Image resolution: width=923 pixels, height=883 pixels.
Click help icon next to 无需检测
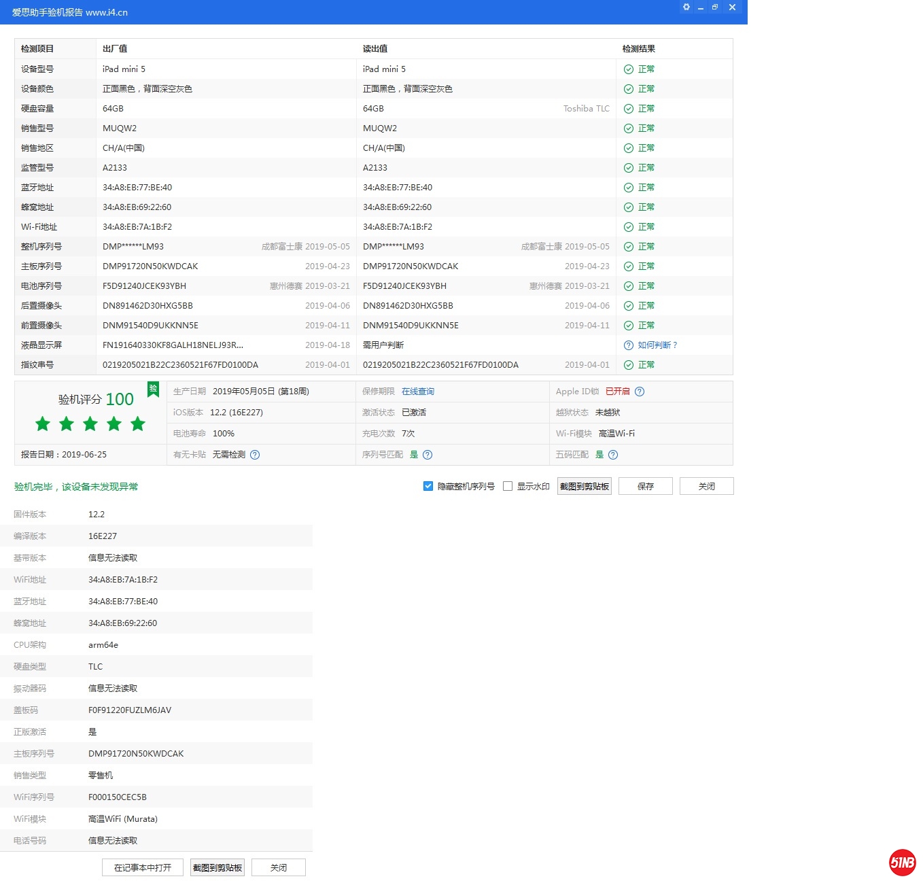click(x=255, y=455)
